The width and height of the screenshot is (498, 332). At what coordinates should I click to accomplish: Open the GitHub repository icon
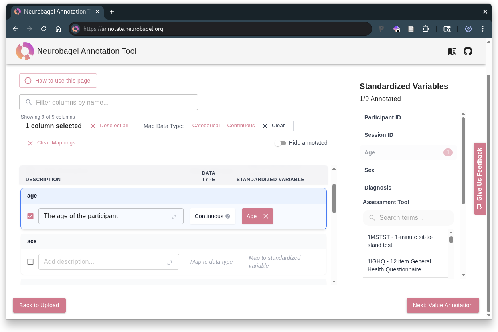pos(468,51)
